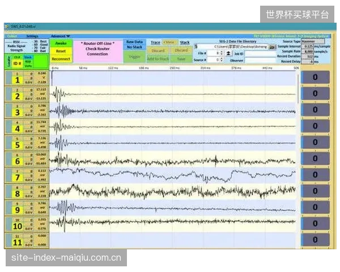Viewport: 340px width, 272px height.
Task: Click the Trace column header label
Action: [x=155, y=42]
